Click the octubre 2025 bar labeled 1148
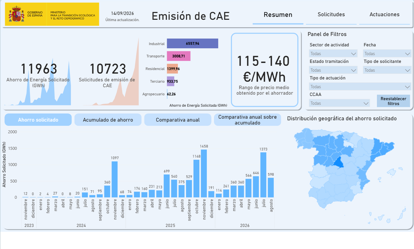This screenshot has height=249, width=414. click(x=196, y=179)
